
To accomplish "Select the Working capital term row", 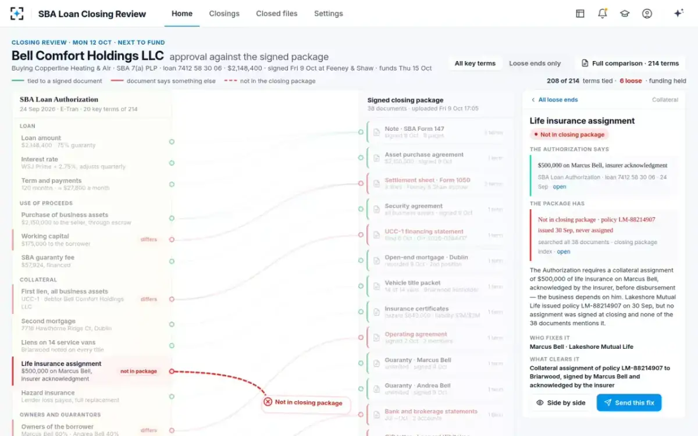I will coord(92,240).
